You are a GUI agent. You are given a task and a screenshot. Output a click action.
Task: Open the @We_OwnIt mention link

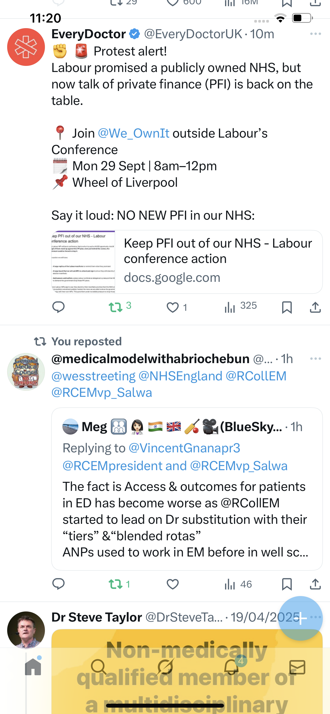pos(133,133)
